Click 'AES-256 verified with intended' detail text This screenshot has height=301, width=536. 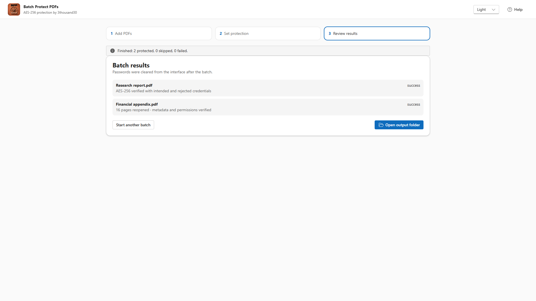[x=163, y=91]
